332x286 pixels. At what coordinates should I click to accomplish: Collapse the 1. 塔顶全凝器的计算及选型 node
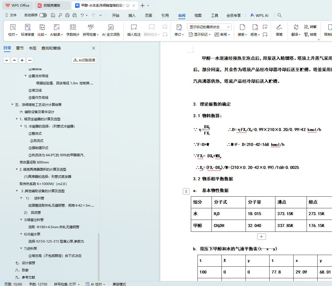pyautogui.click(x=17, y=119)
